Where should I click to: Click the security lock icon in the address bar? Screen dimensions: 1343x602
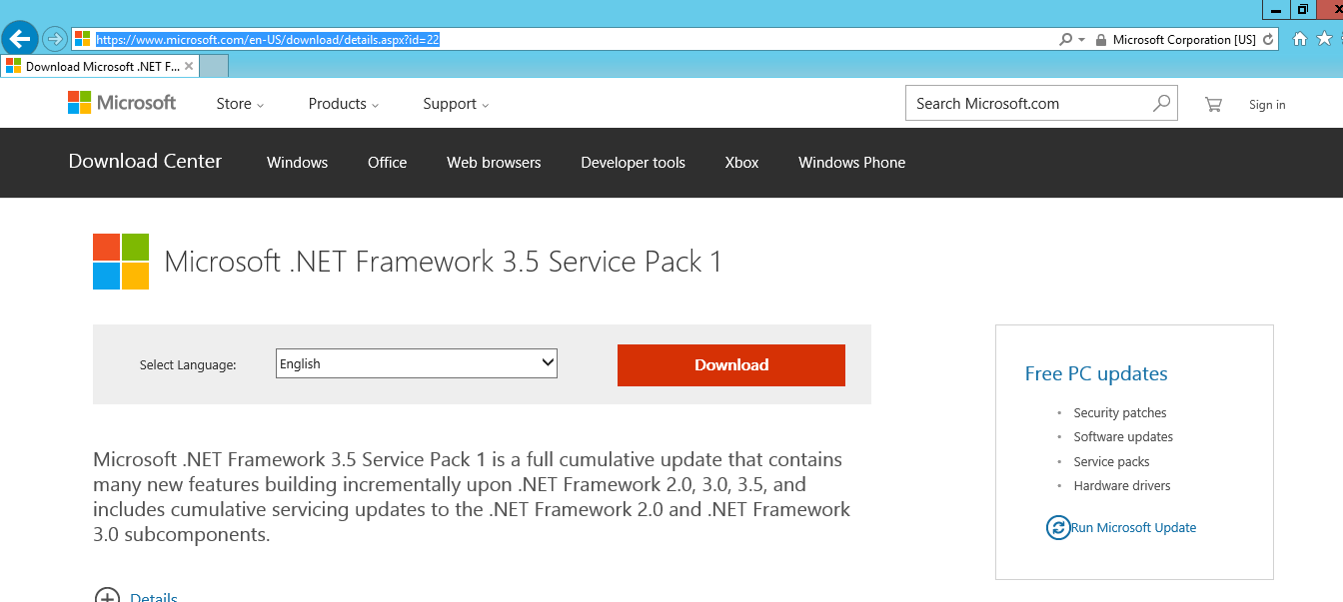pyautogui.click(x=1101, y=40)
